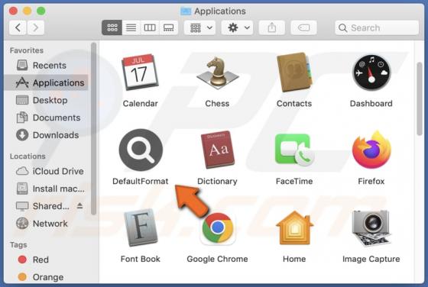The height and width of the screenshot is (287, 428).
Task: Open Desktop in the sidebar
Action: (x=47, y=100)
